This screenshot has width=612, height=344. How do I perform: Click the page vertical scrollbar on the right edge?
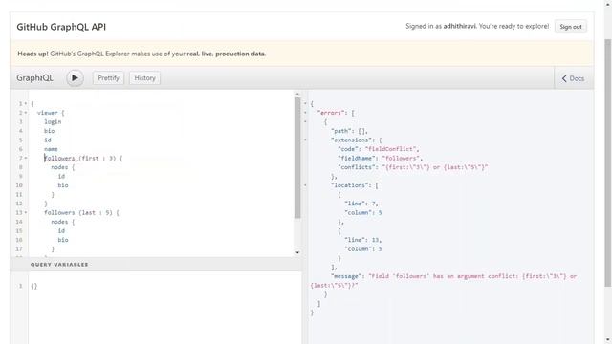[608, 163]
